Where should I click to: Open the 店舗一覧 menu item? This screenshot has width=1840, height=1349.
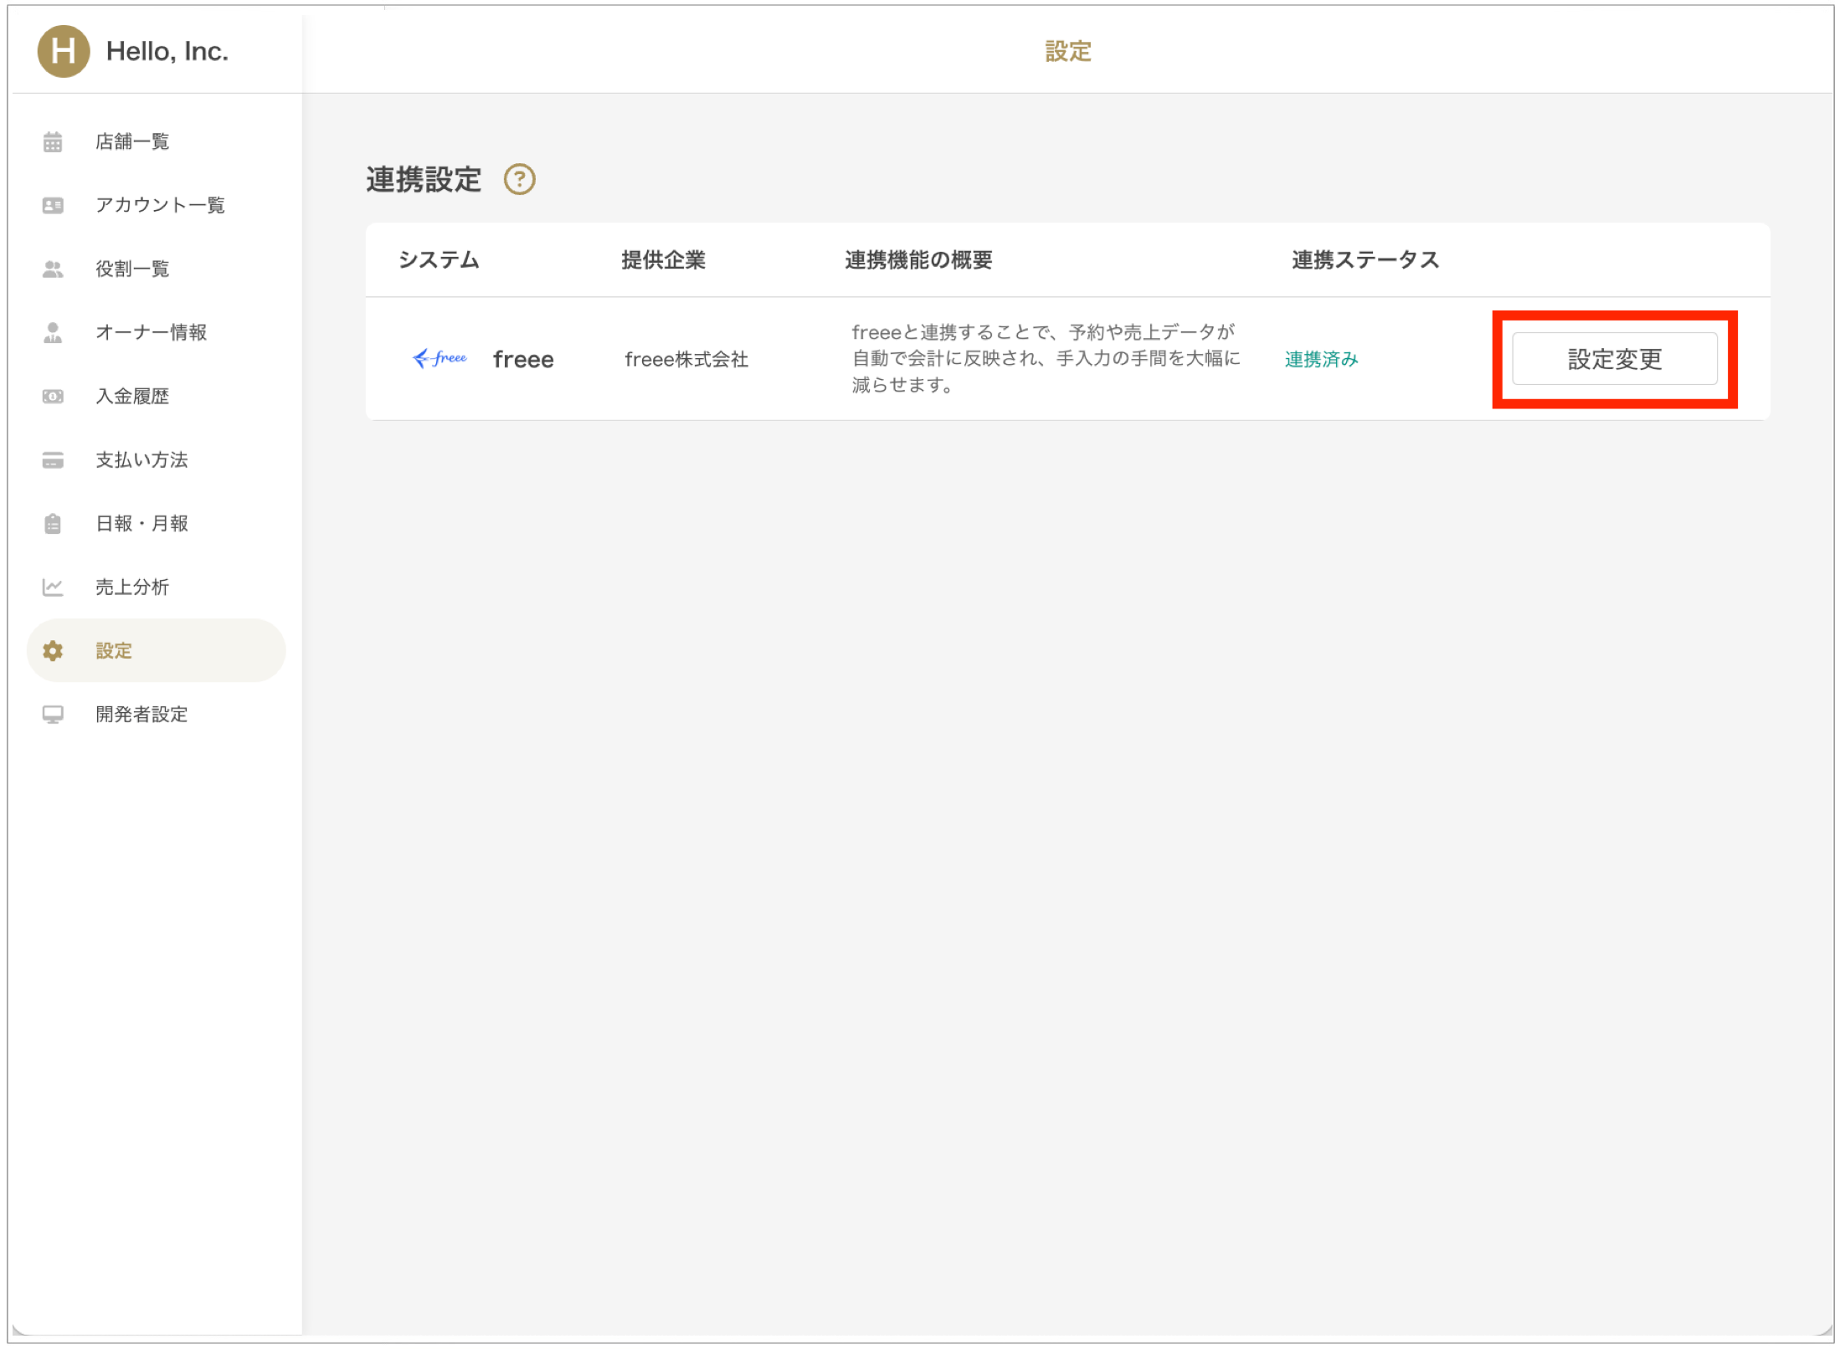[x=156, y=142]
